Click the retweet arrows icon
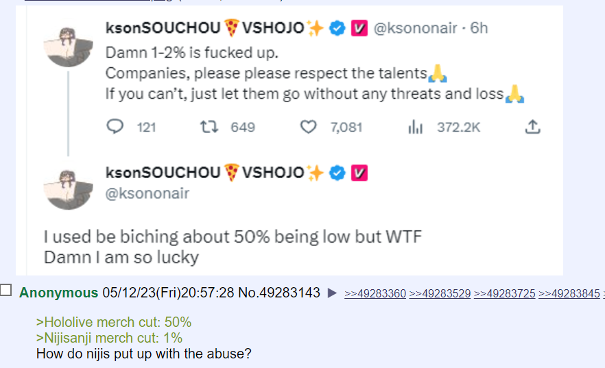 tap(206, 127)
